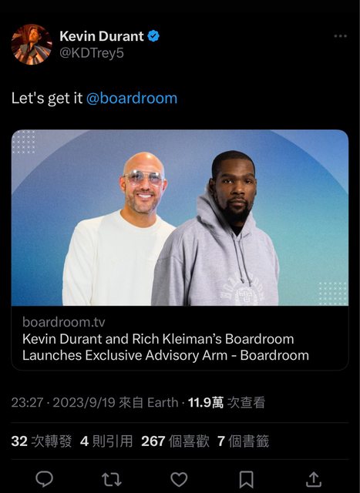Image resolution: width=360 pixels, height=493 pixels.
Task: View the 267 likes list
Action: click(175, 441)
